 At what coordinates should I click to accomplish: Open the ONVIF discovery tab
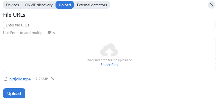pyautogui.click(x=39, y=5)
